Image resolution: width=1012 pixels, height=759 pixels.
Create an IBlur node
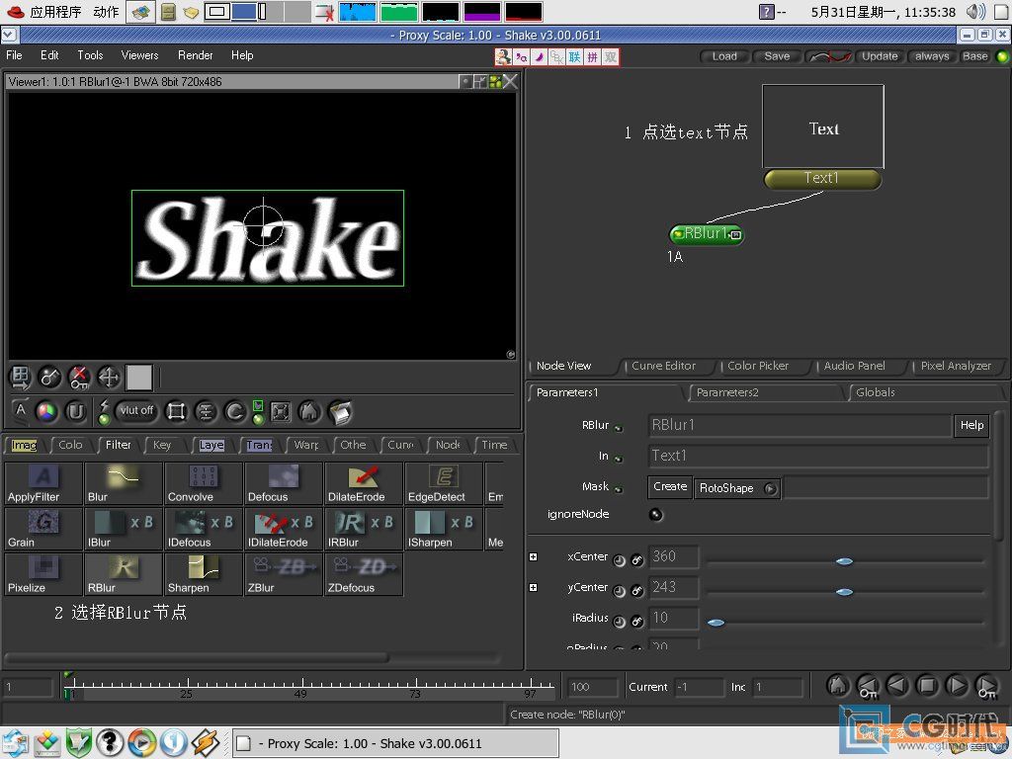click(x=124, y=530)
